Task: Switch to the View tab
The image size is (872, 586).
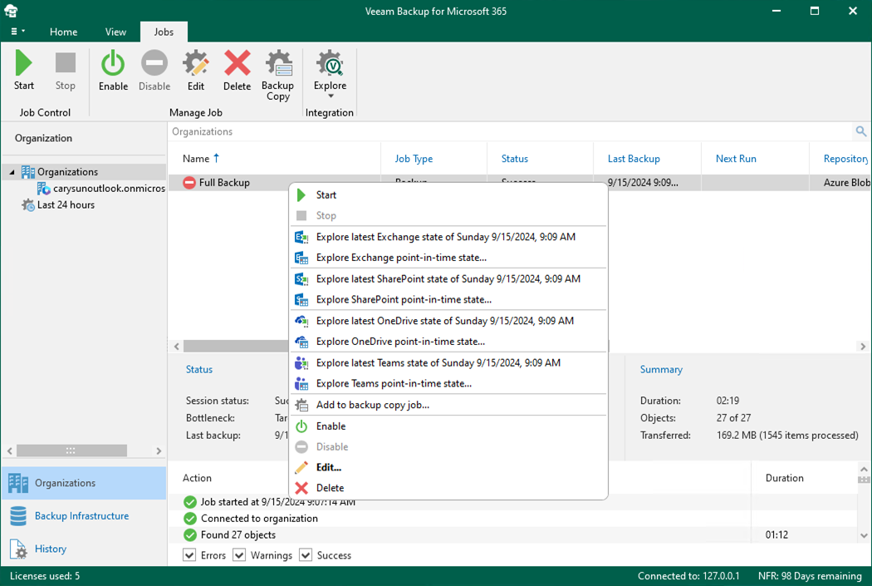Action: point(115,32)
